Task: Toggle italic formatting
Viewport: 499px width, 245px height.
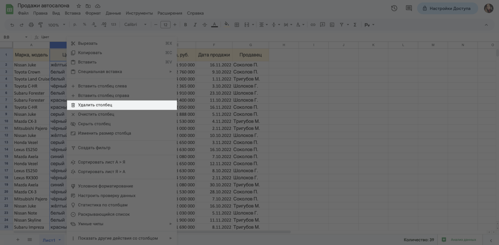Action: [x=195, y=25]
